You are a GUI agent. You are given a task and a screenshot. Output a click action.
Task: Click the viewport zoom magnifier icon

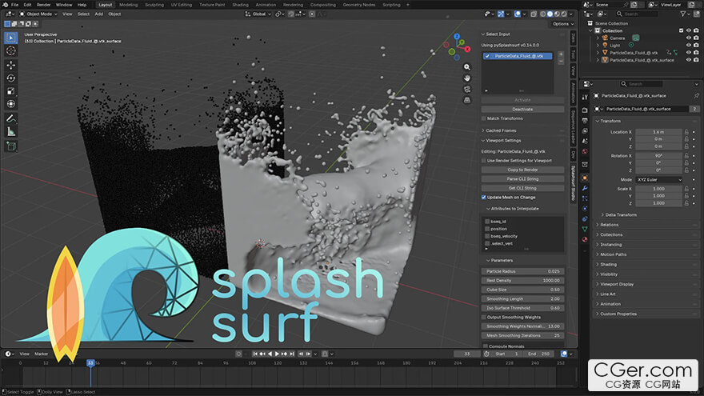pyautogui.click(x=467, y=67)
